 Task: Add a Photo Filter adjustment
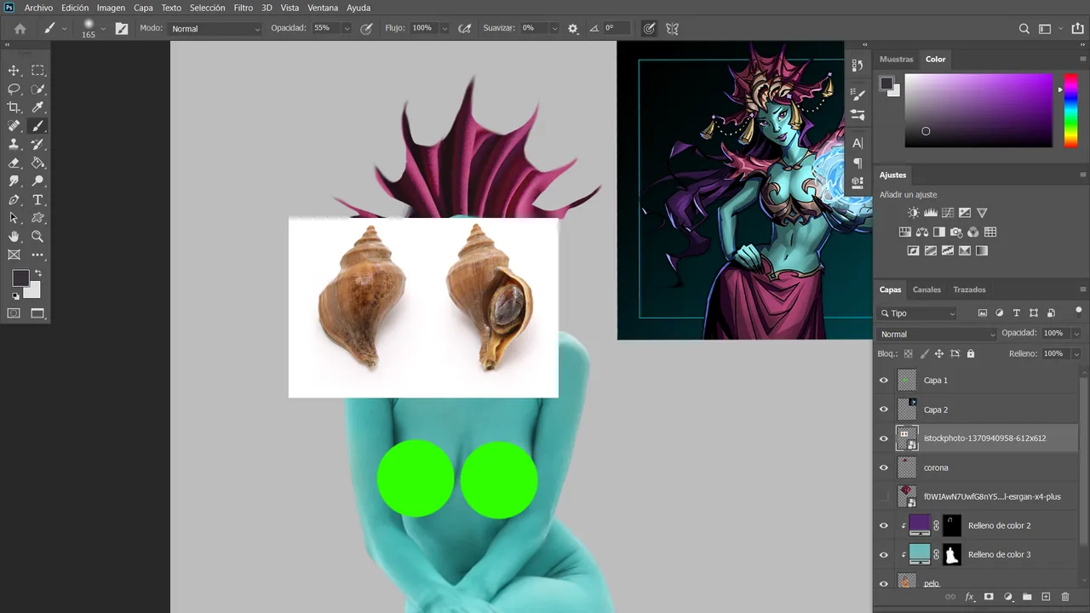coord(956,232)
